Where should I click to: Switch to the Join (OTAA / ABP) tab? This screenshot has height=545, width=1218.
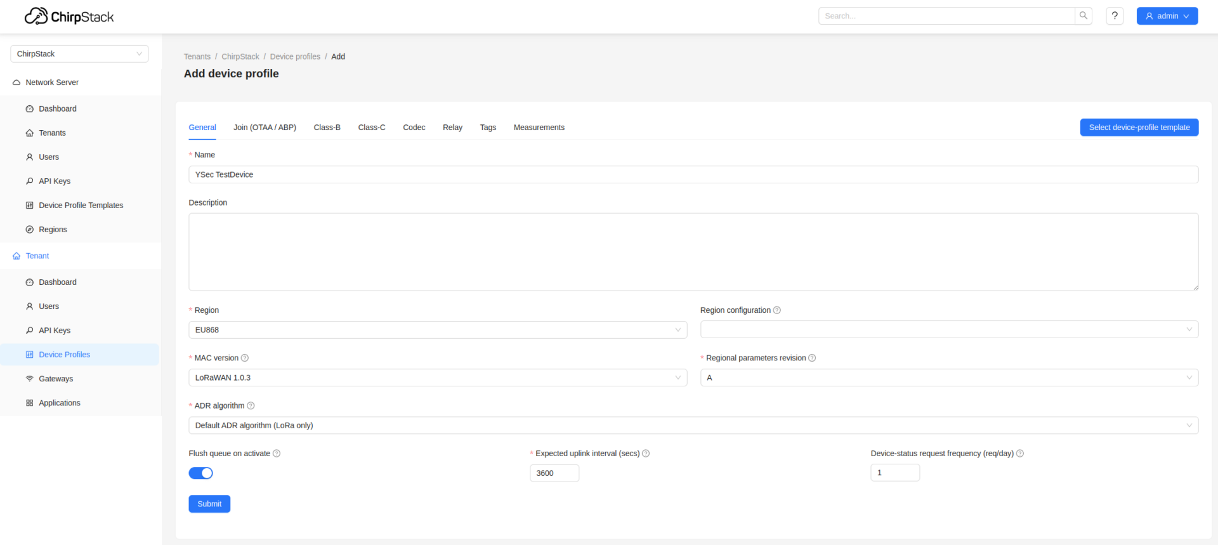tap(265, 128)
